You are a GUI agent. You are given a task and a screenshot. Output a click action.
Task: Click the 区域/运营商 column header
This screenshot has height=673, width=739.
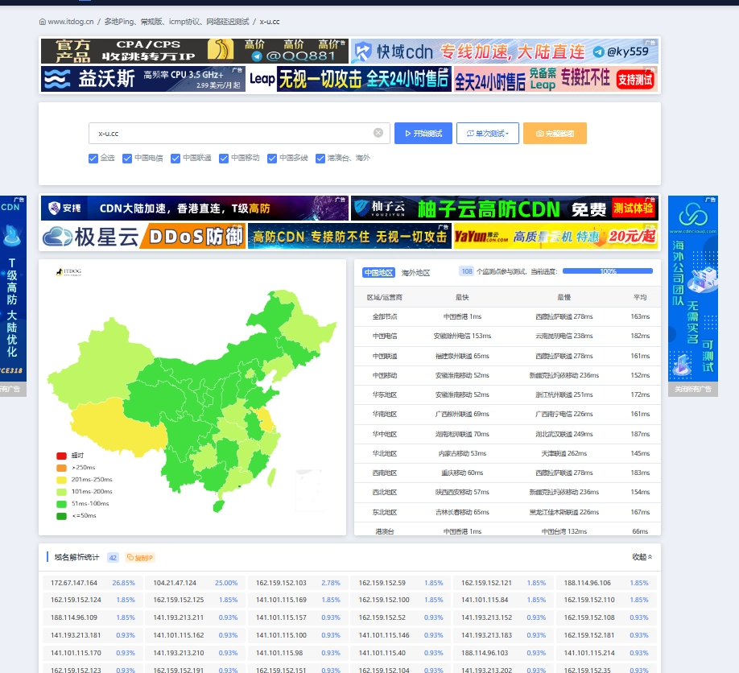pyautogui.click(x=385, y=297)
